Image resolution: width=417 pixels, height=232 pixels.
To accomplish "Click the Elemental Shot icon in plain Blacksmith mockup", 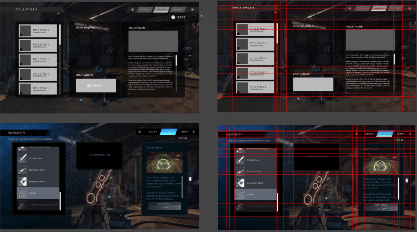I will pos(22,170).
